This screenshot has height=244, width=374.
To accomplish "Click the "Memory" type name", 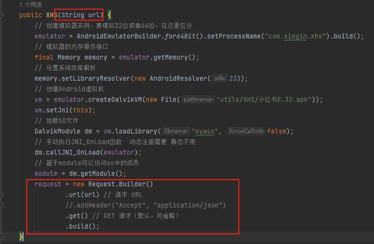I will 69,57.
